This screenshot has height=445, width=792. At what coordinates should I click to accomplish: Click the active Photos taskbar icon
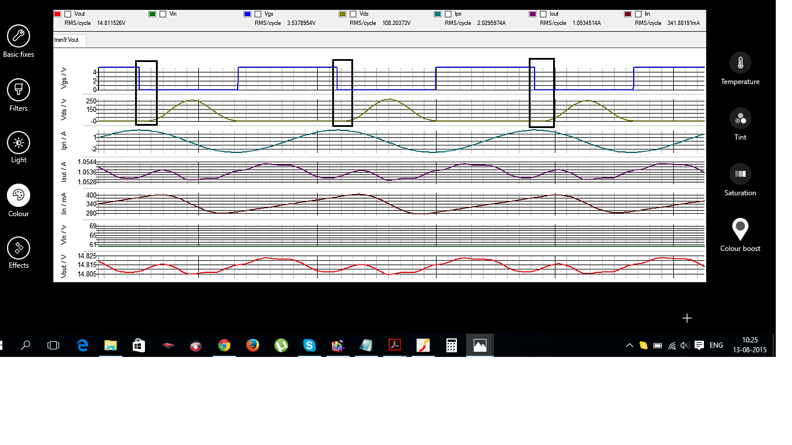point(480,345)
